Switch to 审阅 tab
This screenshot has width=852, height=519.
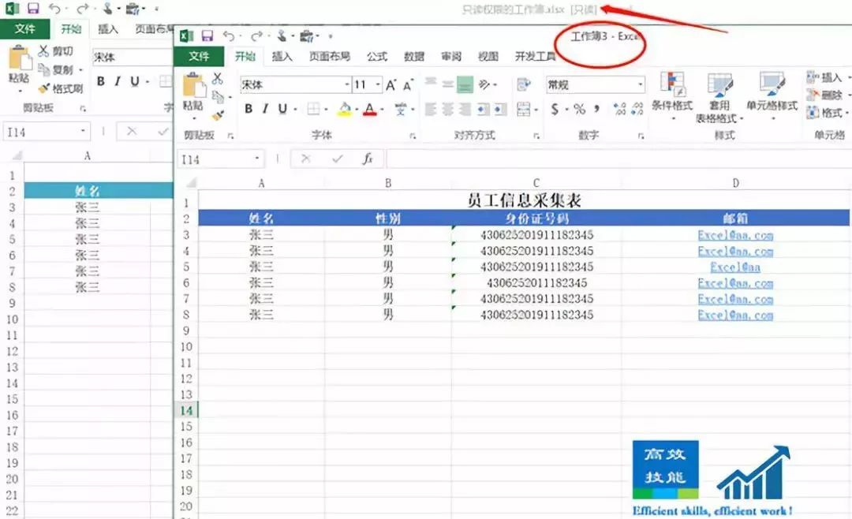pos(451,57)
